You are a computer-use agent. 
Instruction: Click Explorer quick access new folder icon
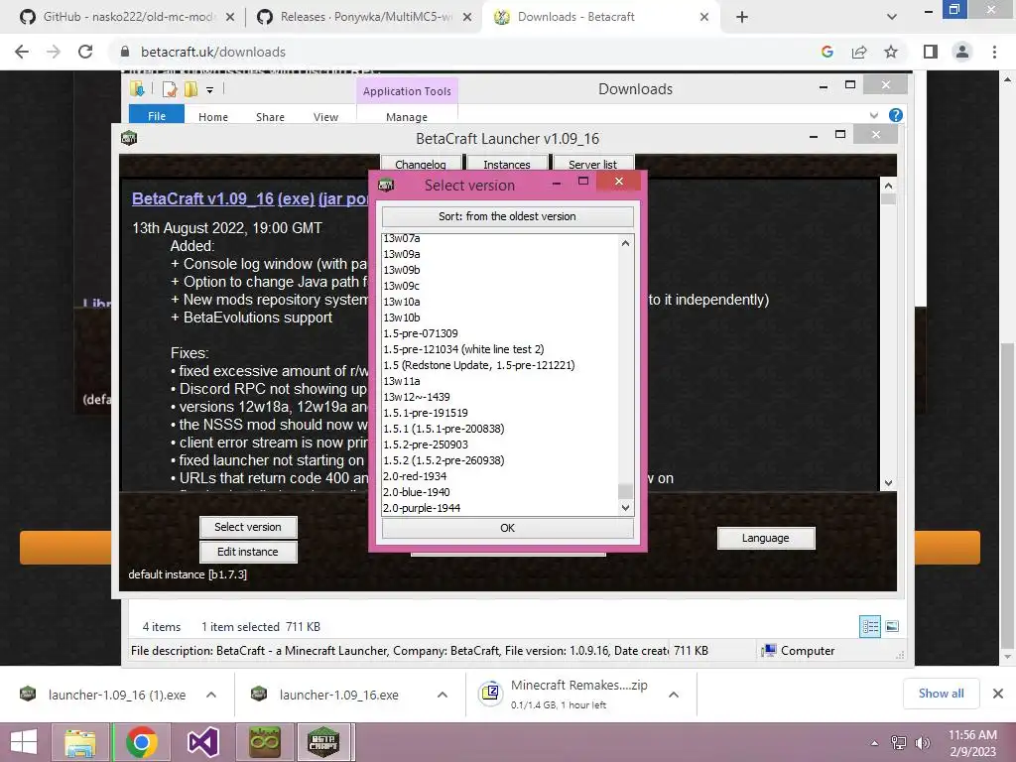tap(190, 89)
